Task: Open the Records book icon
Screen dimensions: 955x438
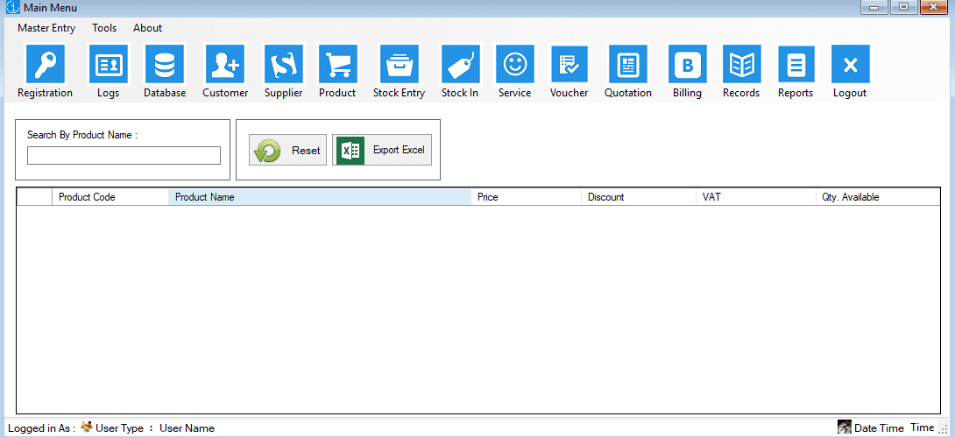Action: 742,64
